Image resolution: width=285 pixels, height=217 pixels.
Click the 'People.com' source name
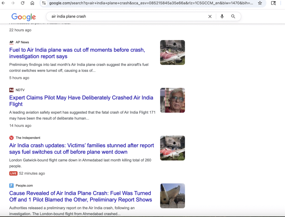(x=24, y=185)
